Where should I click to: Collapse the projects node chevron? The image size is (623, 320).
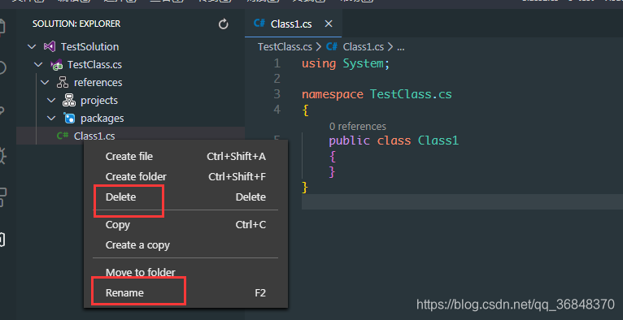(51, 101)
